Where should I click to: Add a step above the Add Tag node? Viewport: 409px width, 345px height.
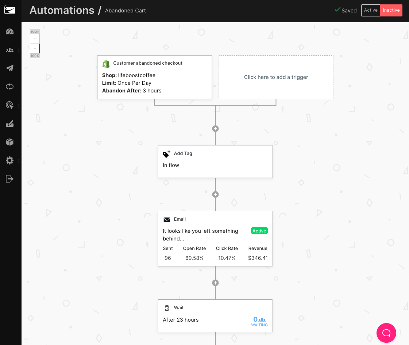tap(215, 129)
